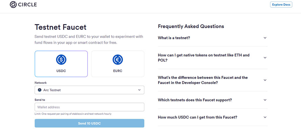Click the Circle logo in header

pos(23,5)
